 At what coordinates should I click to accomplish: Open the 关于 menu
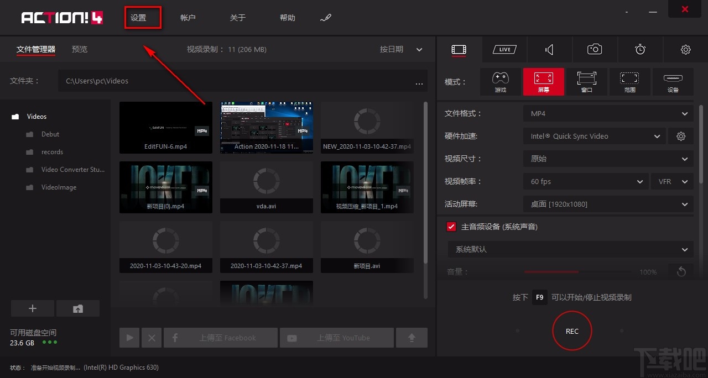tap(238, 18)
